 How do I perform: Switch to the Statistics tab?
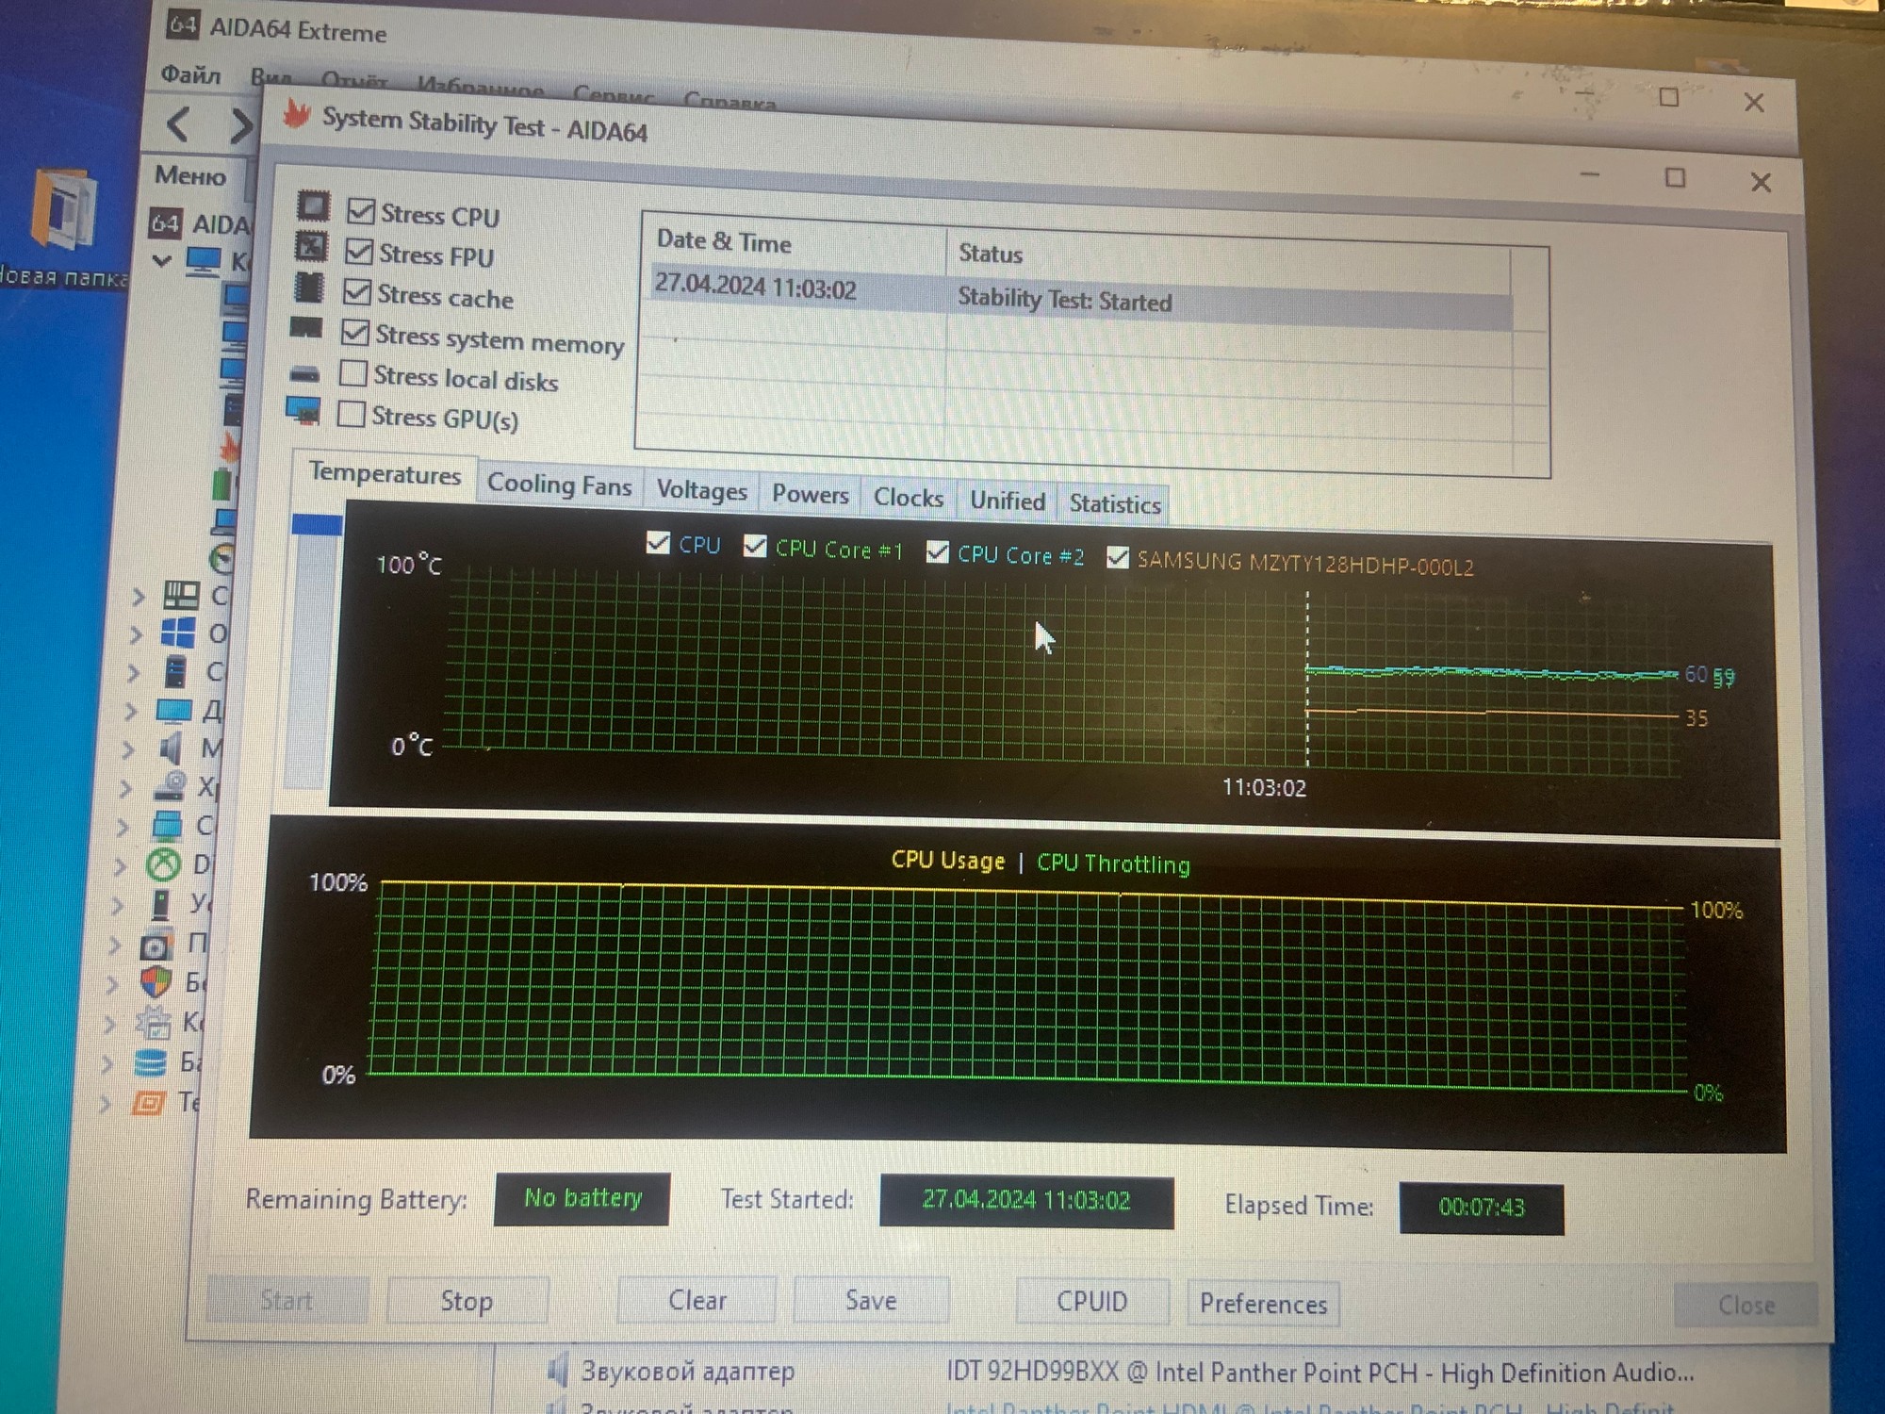(x=1115, y=504)
